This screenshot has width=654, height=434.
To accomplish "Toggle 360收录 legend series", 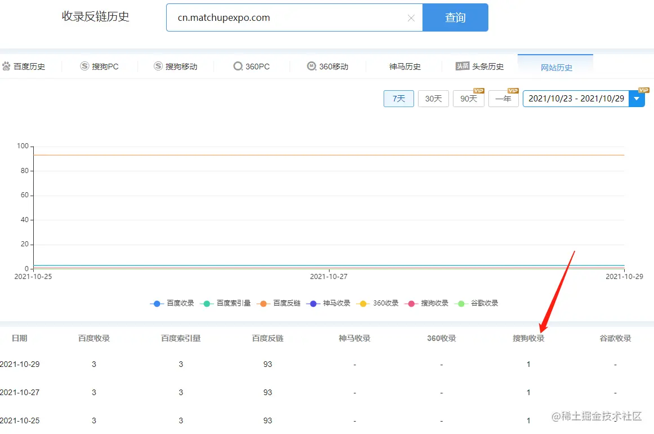I will point(377,303).
